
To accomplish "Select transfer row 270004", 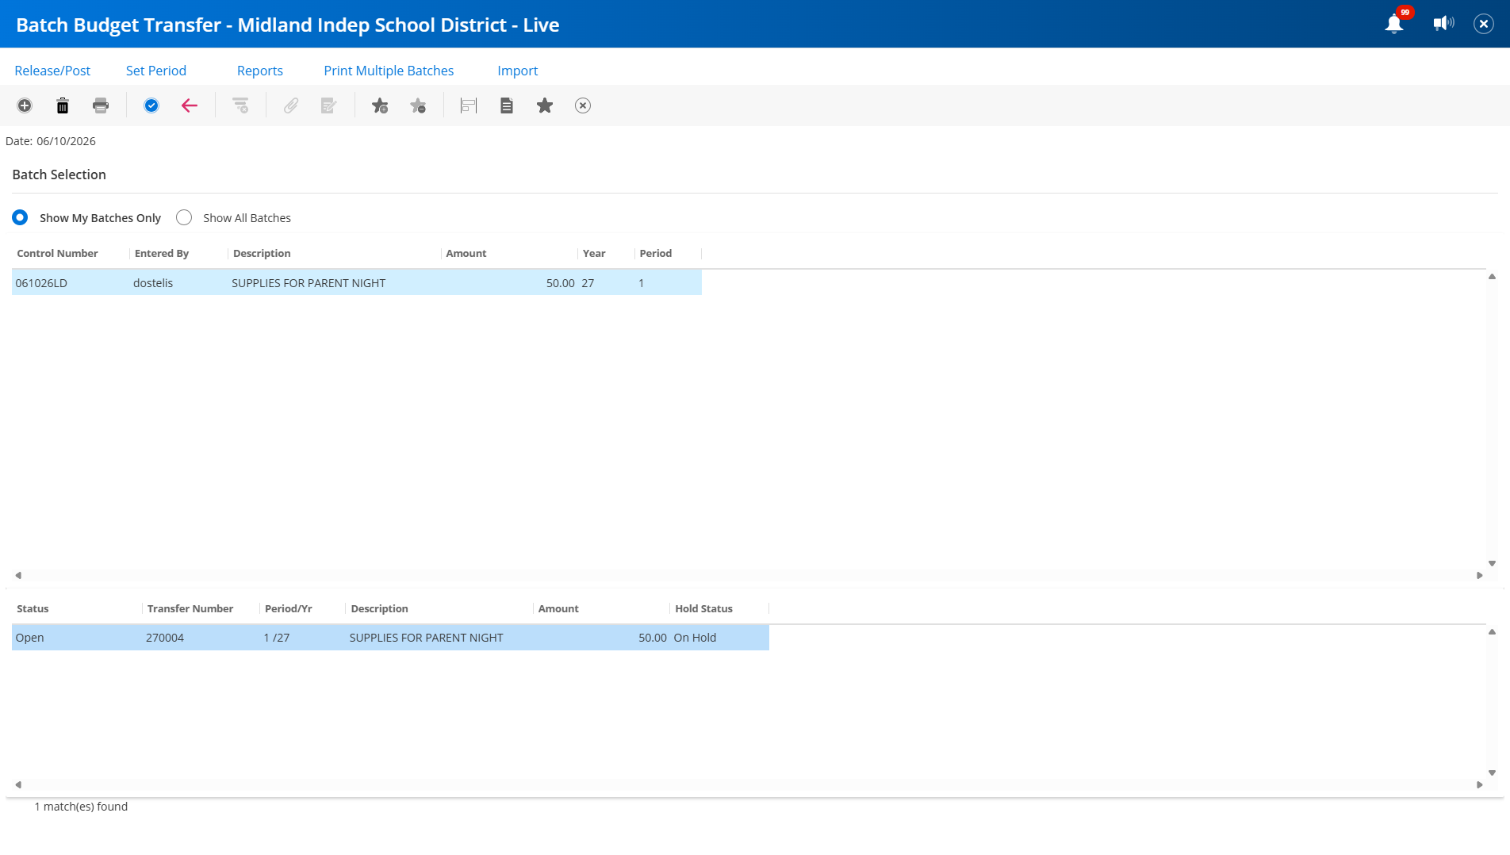I will tap(390, 638).
